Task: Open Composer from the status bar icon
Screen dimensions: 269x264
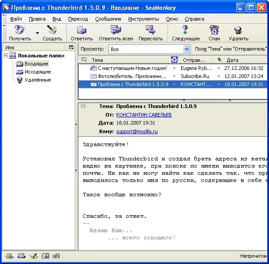Action: click(34, 256)
